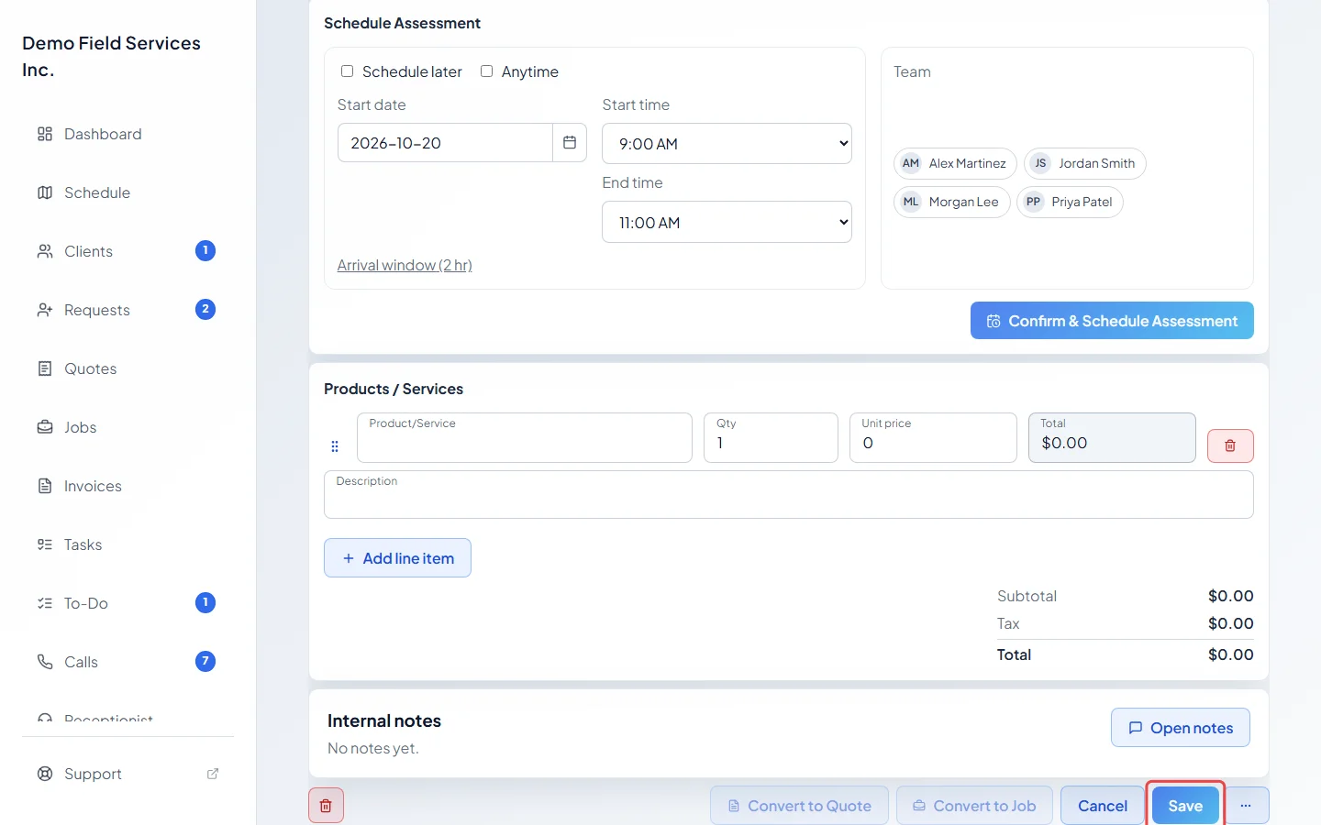Click the Subtotal $0.00 amount

point(1230,596)
